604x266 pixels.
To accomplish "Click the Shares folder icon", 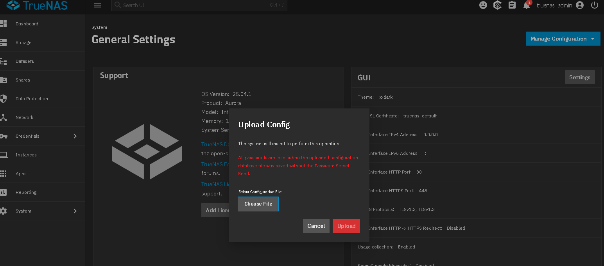I will (x=3, y=80).
